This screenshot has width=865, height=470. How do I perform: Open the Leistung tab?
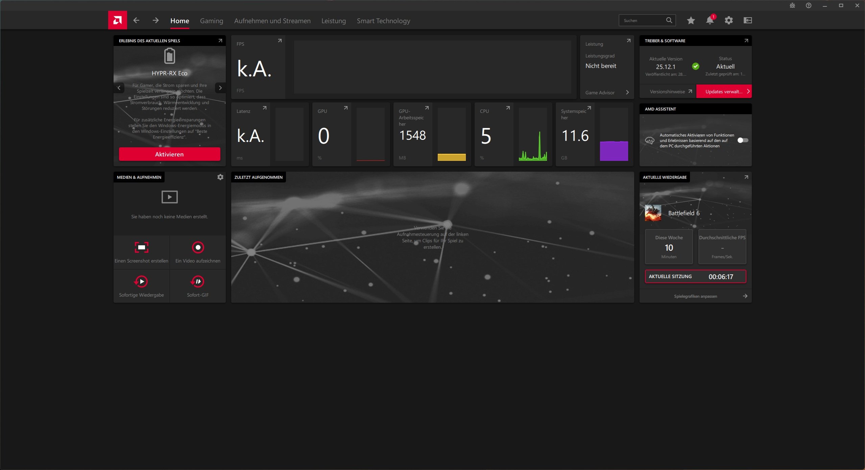coord(333,21)
